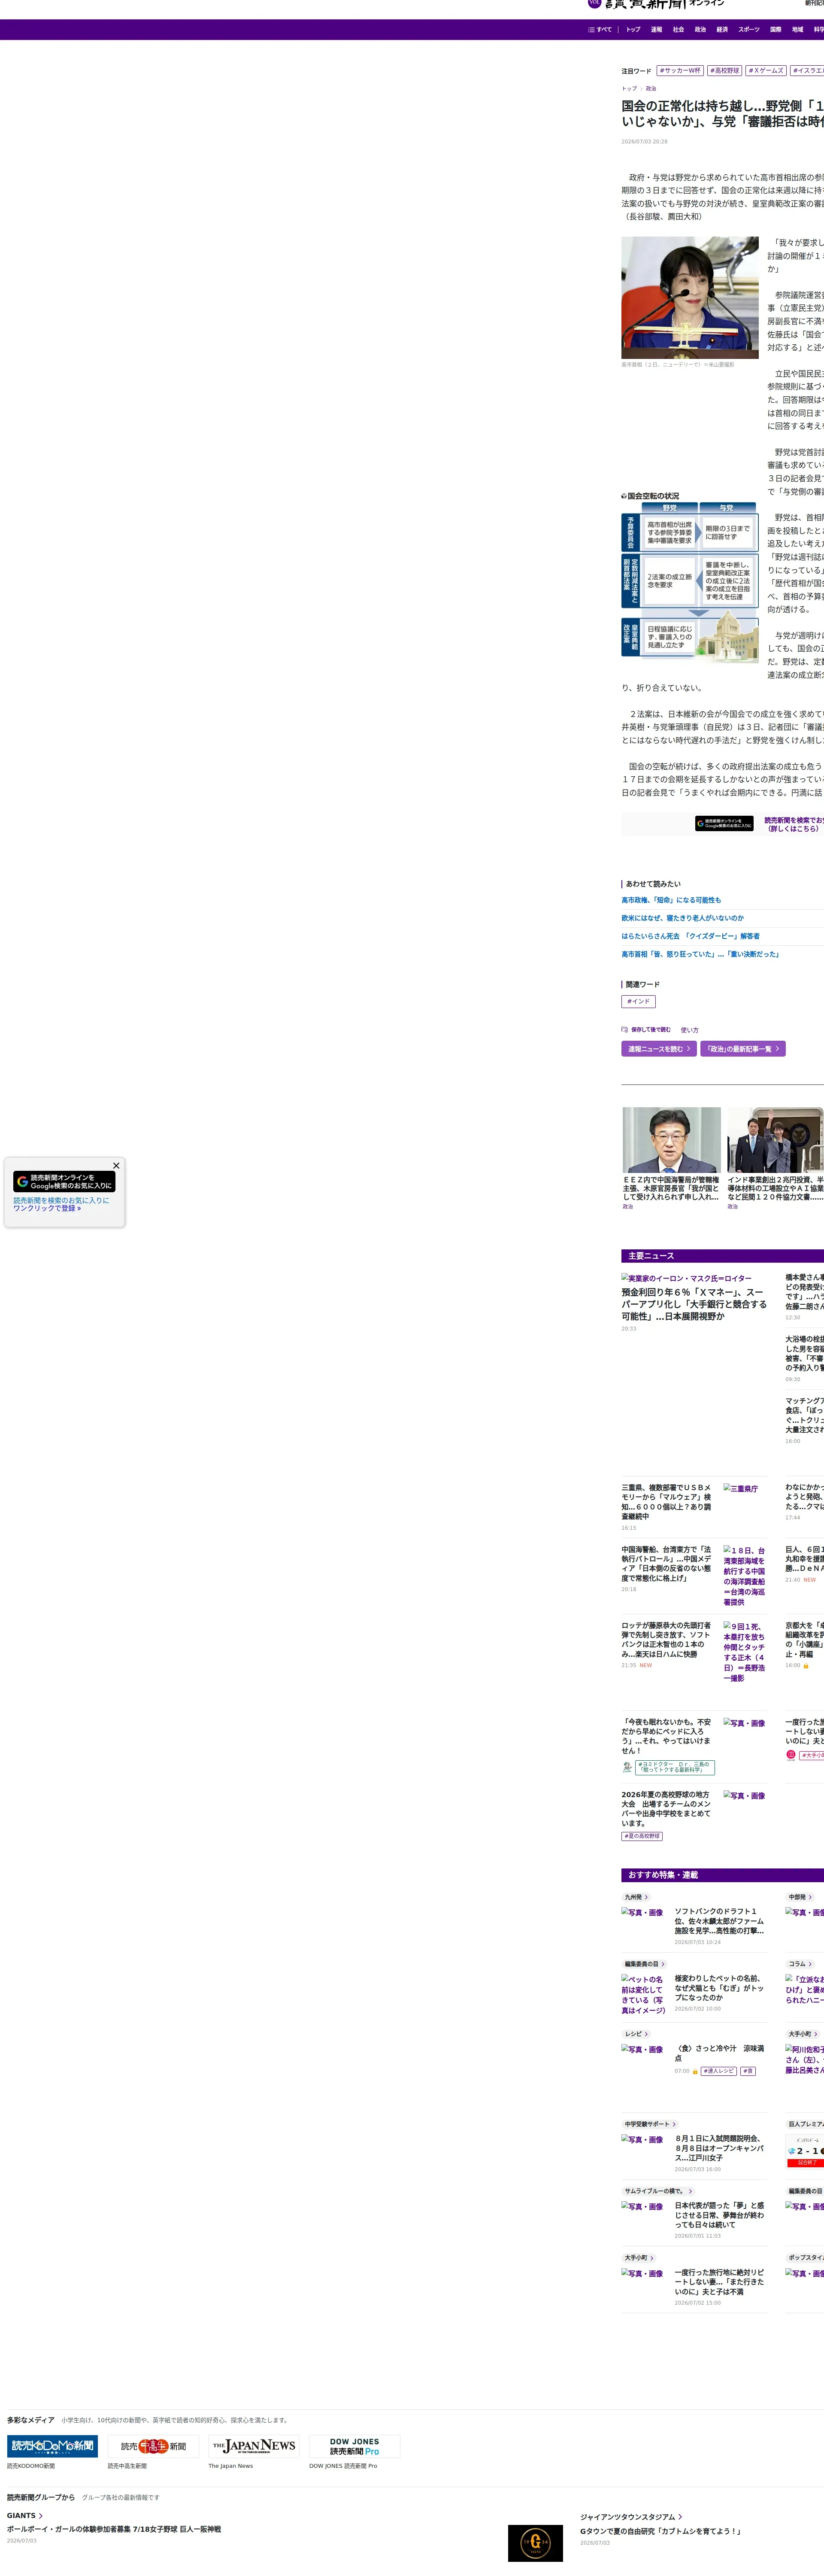
Task: Open link 欧米にはなぜ、寝たきり老人がいないのか
Action: (682, 918)
